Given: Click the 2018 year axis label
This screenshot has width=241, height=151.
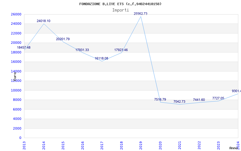Looking at the screenshot, I should 121,145.
